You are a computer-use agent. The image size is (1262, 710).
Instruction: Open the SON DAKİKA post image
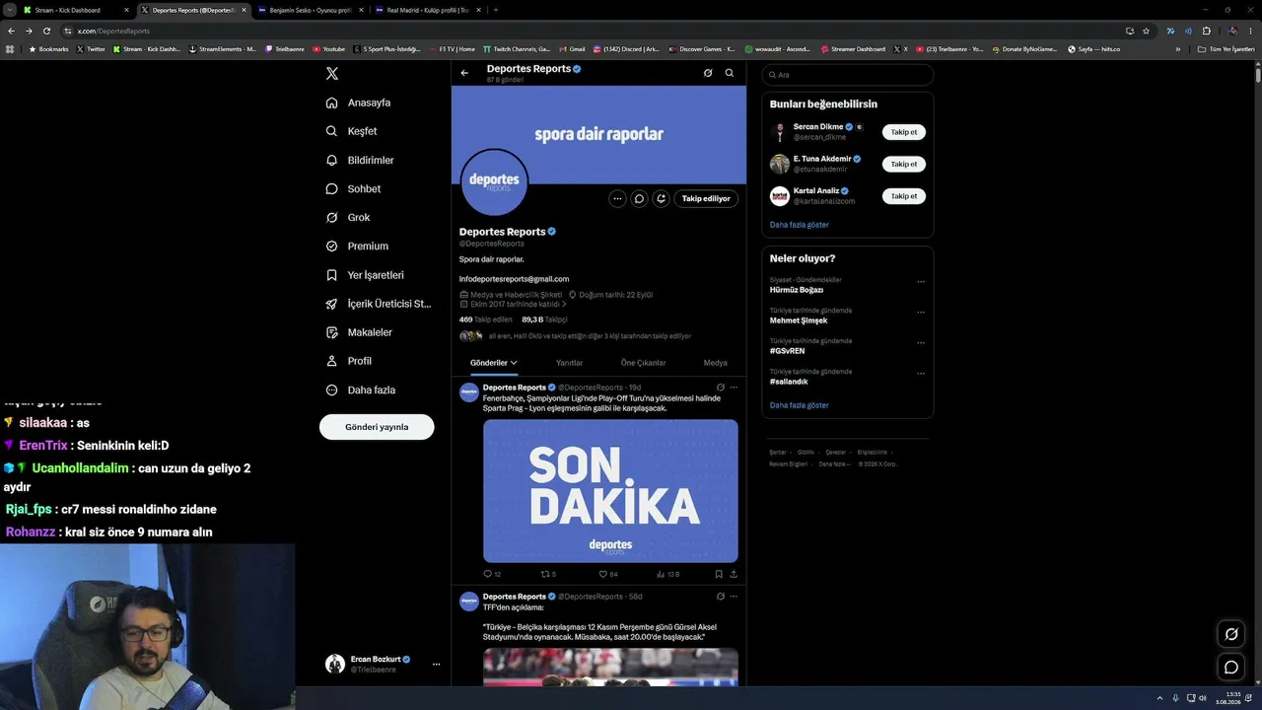[x=610, y=491]
